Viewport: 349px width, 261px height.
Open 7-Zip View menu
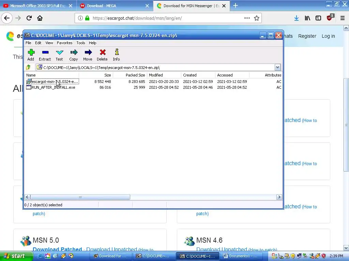pyautogui.click(x=49, y=43)
